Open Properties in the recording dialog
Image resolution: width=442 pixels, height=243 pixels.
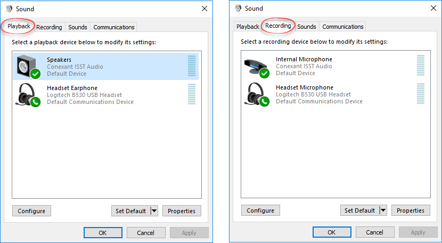[x=411, y=210]
